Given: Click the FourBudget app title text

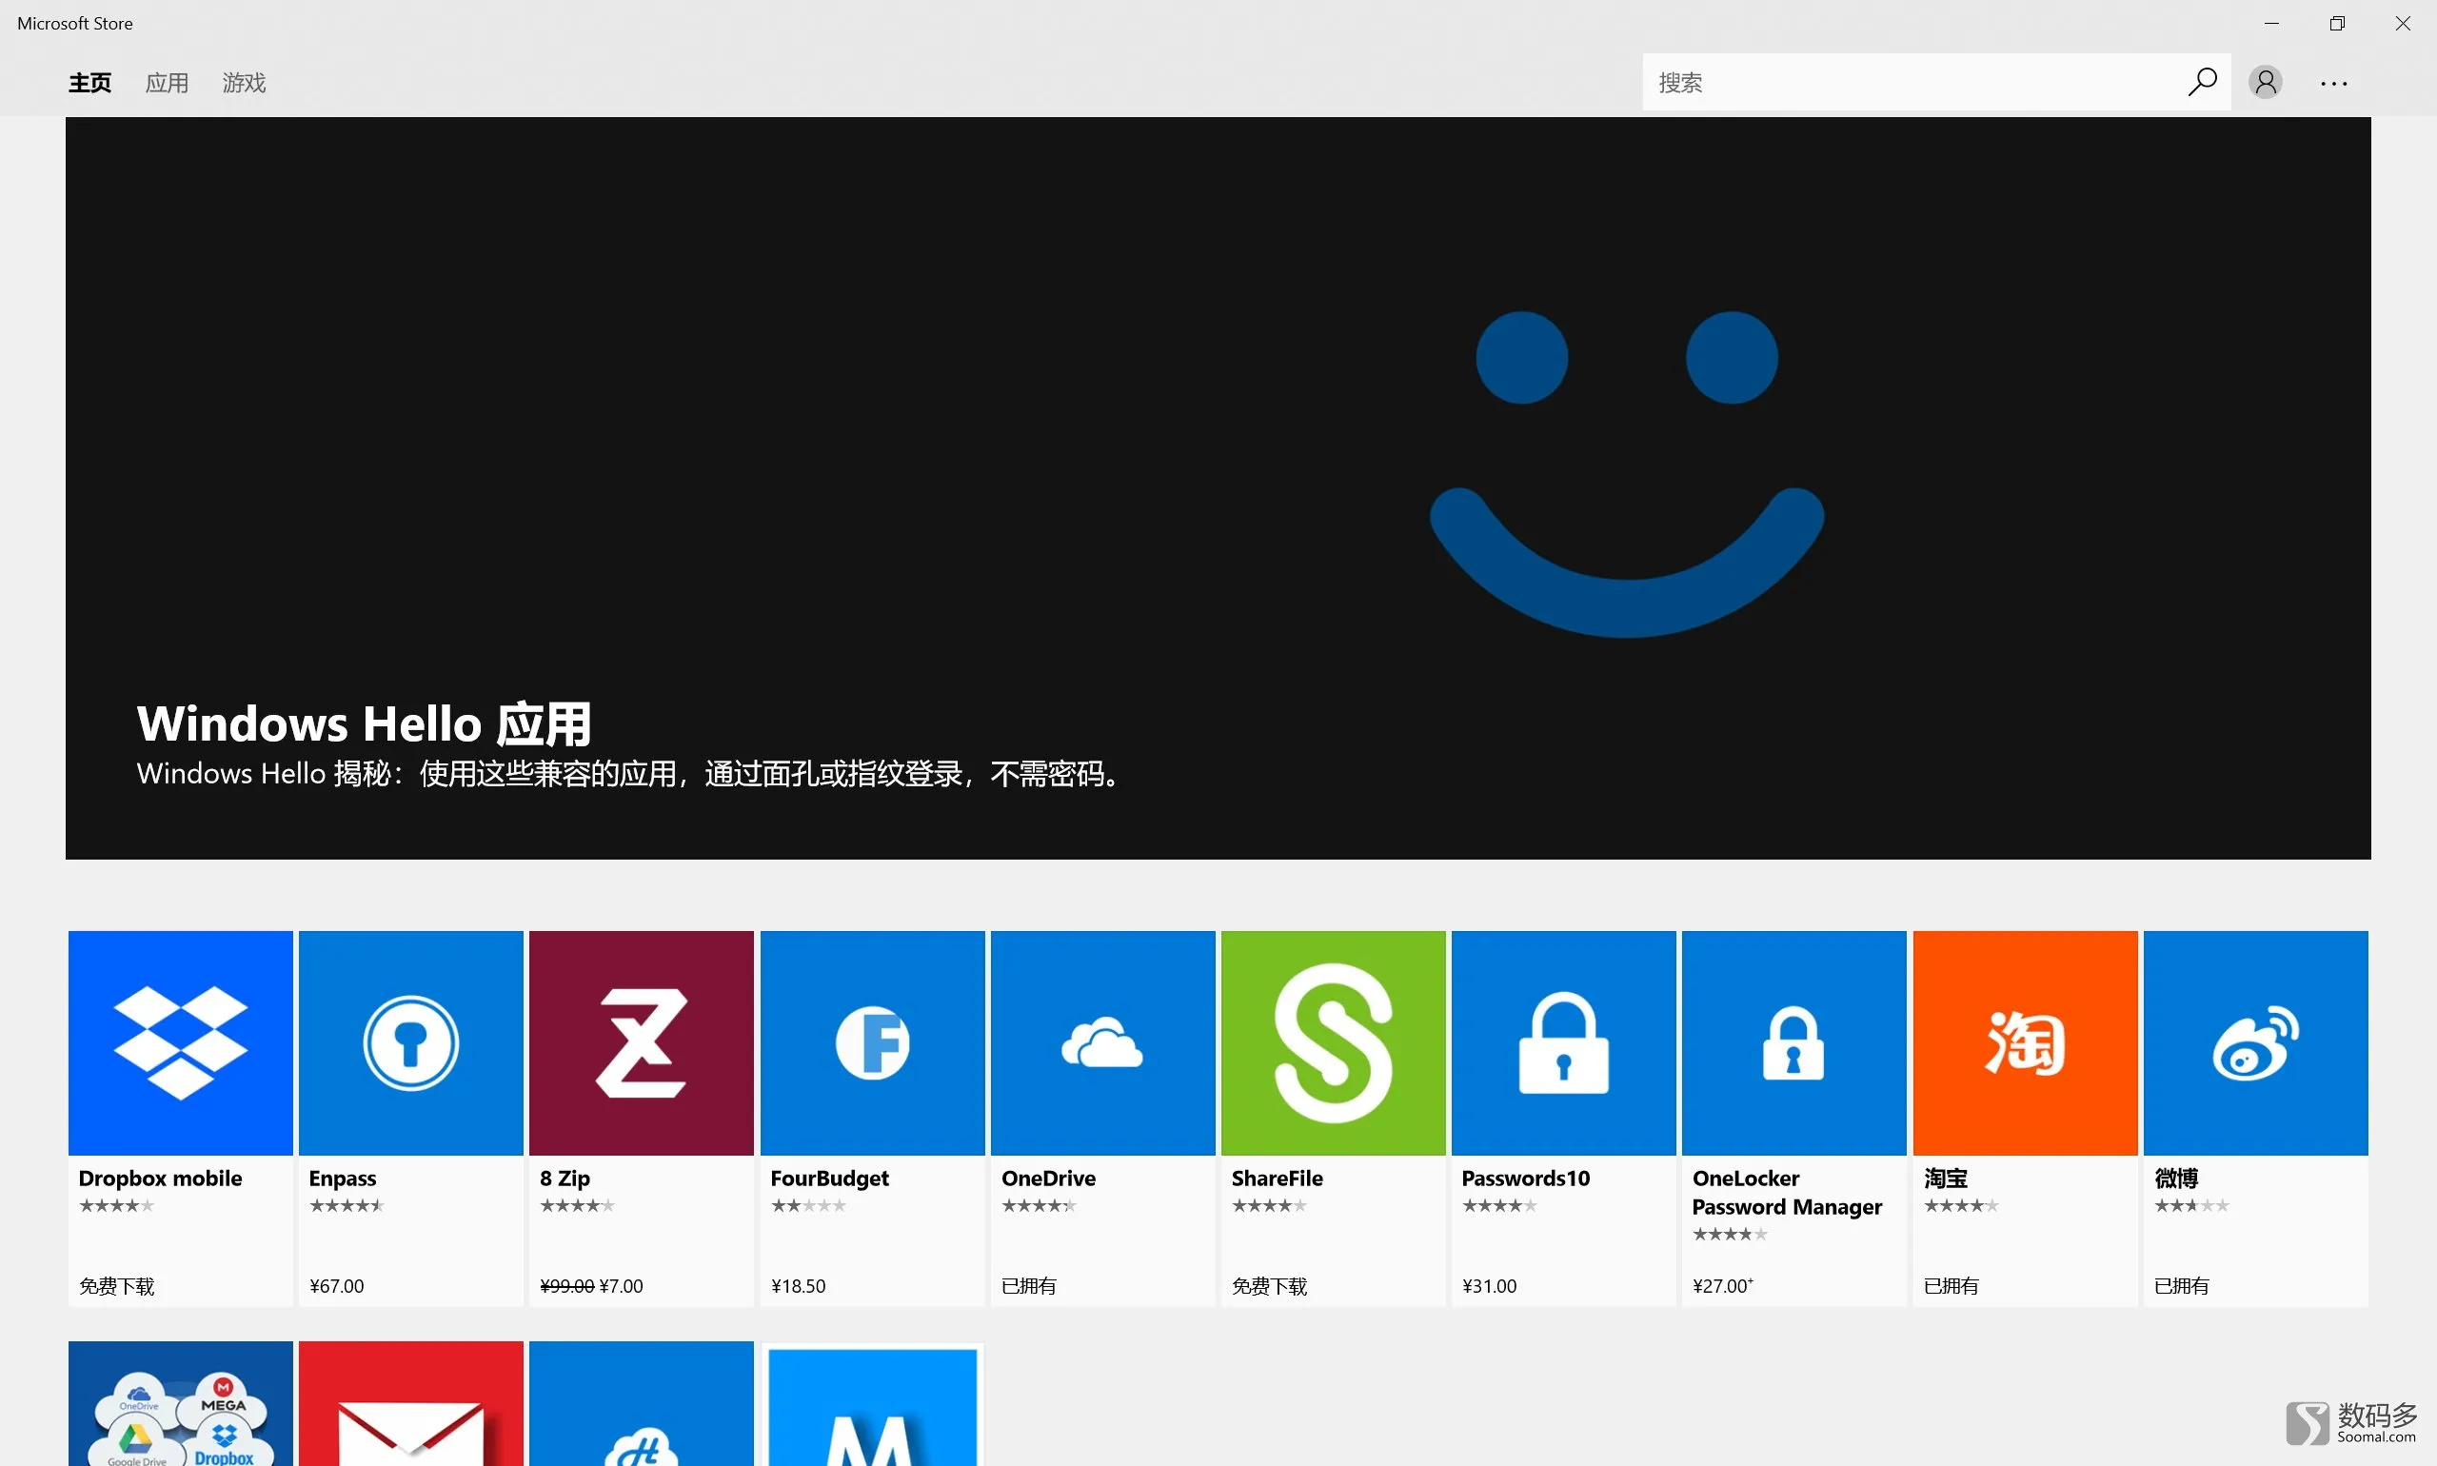Looking at the screenshot, I should point(830,1179).
